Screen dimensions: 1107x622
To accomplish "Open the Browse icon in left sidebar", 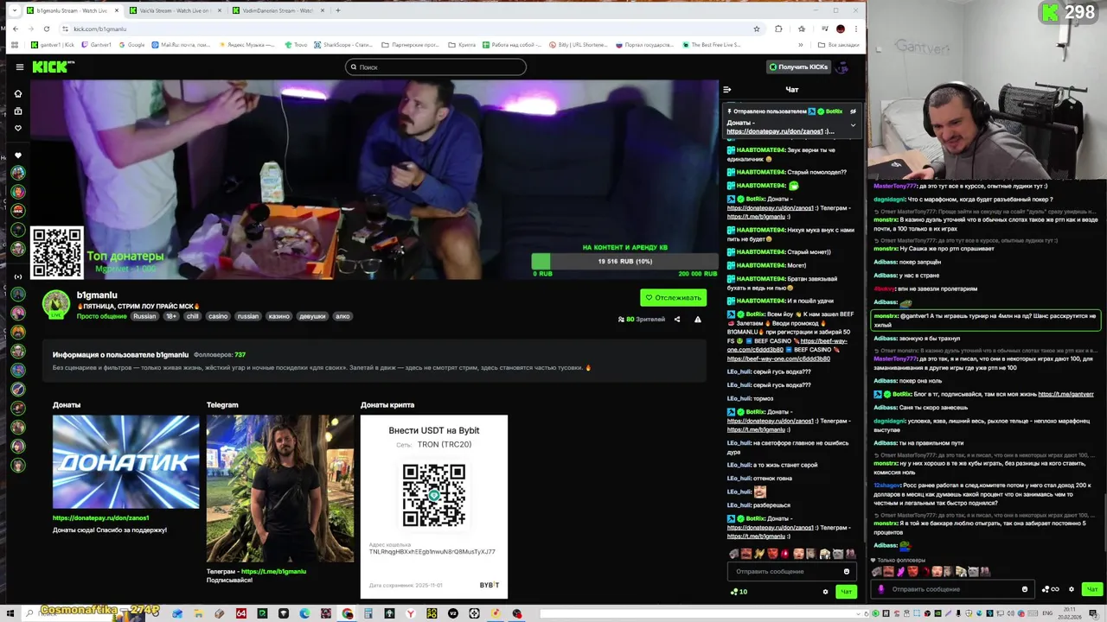I will [x=18, y=111].
